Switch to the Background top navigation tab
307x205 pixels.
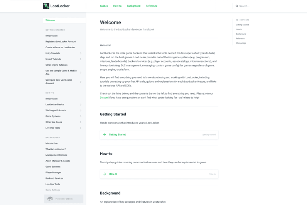click(x=133, y=6)
